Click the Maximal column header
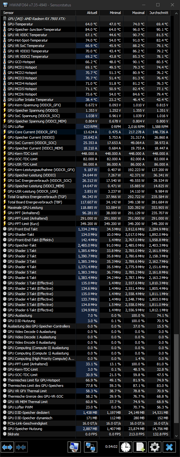 pyautogui.click(x=135, y=13)
